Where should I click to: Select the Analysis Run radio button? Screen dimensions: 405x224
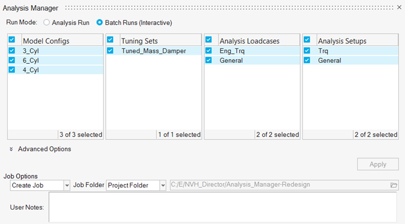[x=47, y=23]
